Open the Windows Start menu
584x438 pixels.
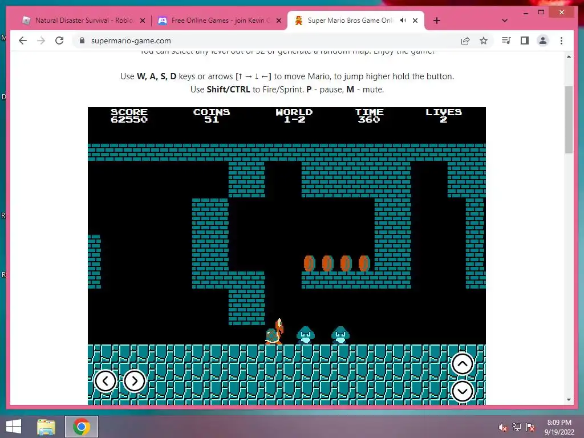click(x=14, y=427)
